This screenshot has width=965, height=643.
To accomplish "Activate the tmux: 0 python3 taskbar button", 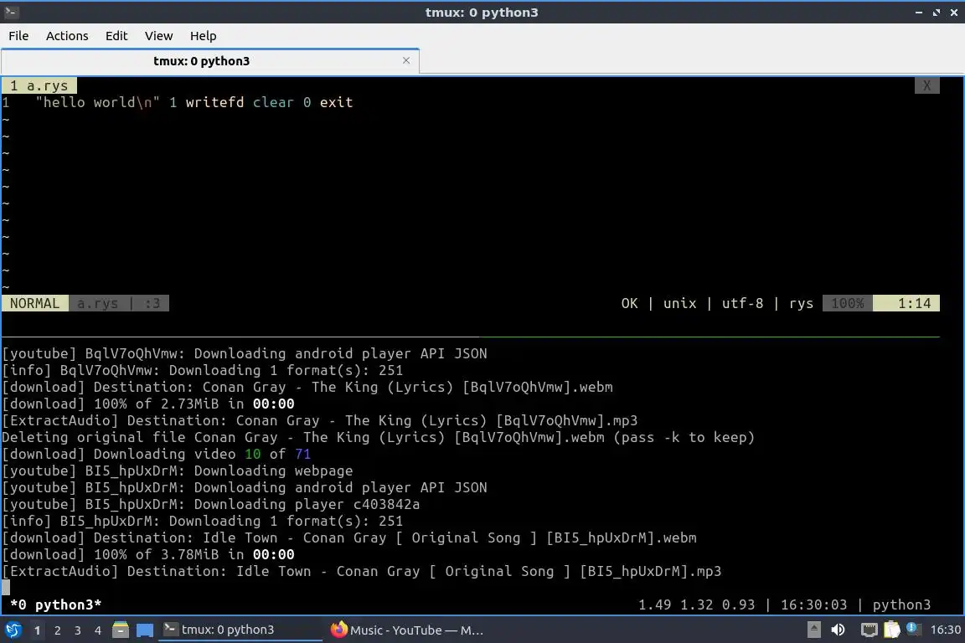I will click(x=240, y=630).
